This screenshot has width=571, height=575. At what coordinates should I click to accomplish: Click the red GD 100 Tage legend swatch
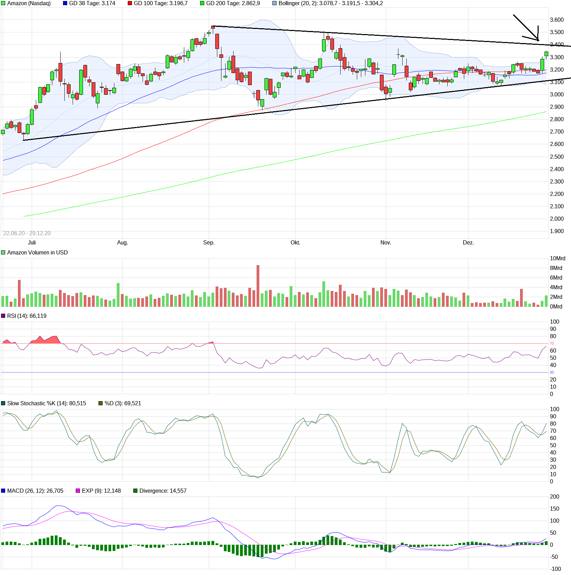[130, 3]
